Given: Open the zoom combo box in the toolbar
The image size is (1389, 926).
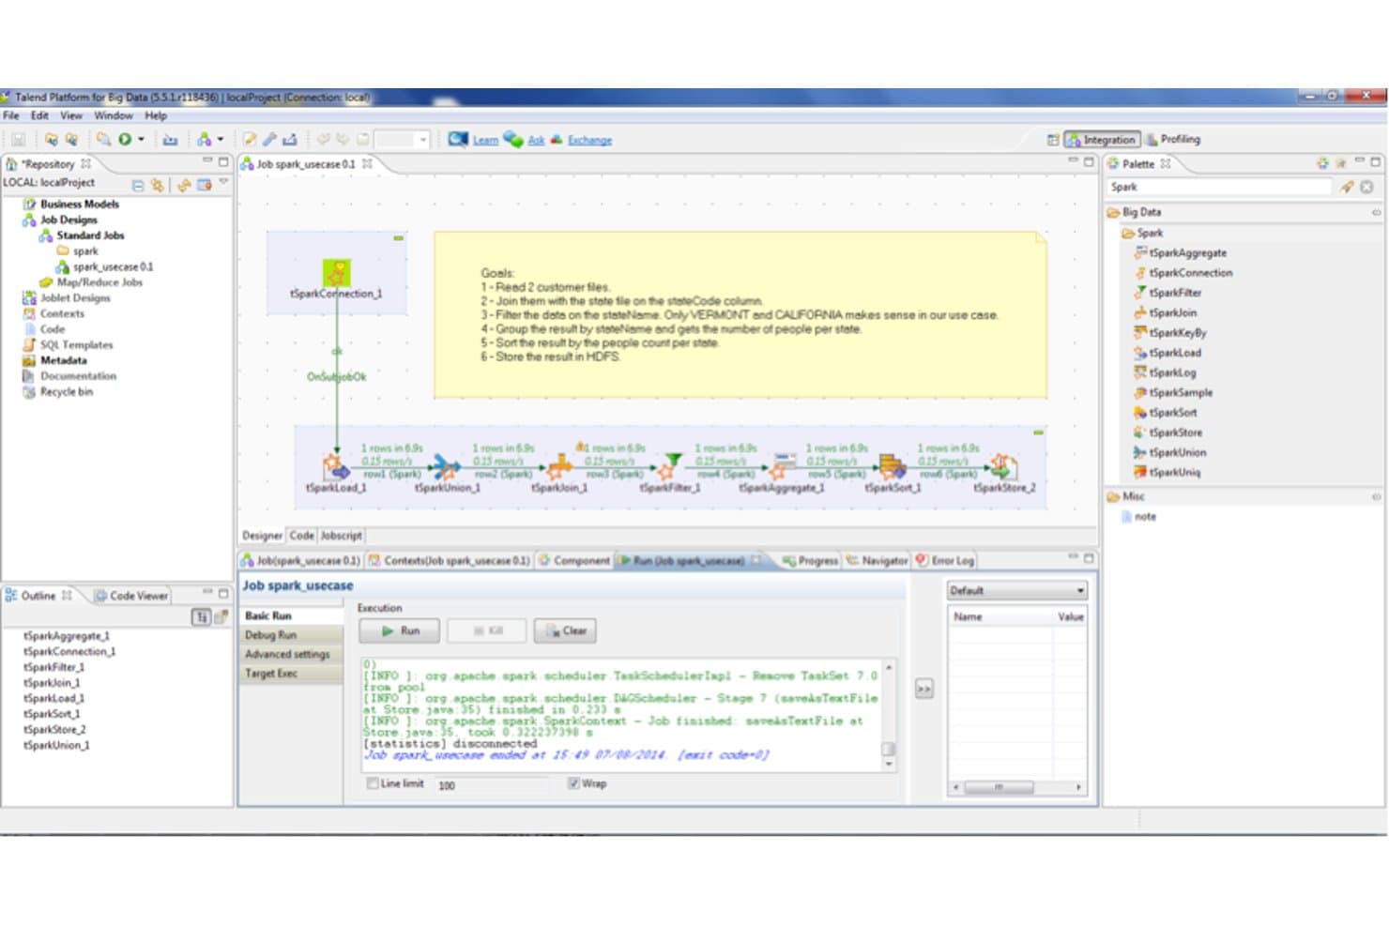Looking at the screenshot, I should (x=402, y=140).
